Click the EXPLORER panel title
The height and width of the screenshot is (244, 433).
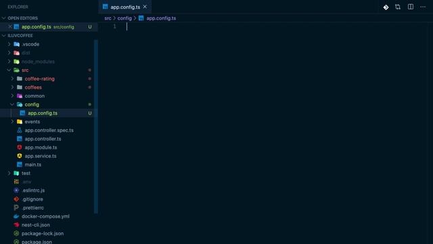pyautogui.click(x=18, y=7)
